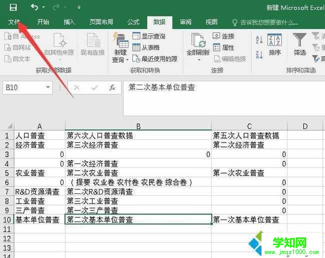This screenshot has height=258, width=325.
Task: Click cell 第一次基本单位普查
Action: (x=249, y=219)
